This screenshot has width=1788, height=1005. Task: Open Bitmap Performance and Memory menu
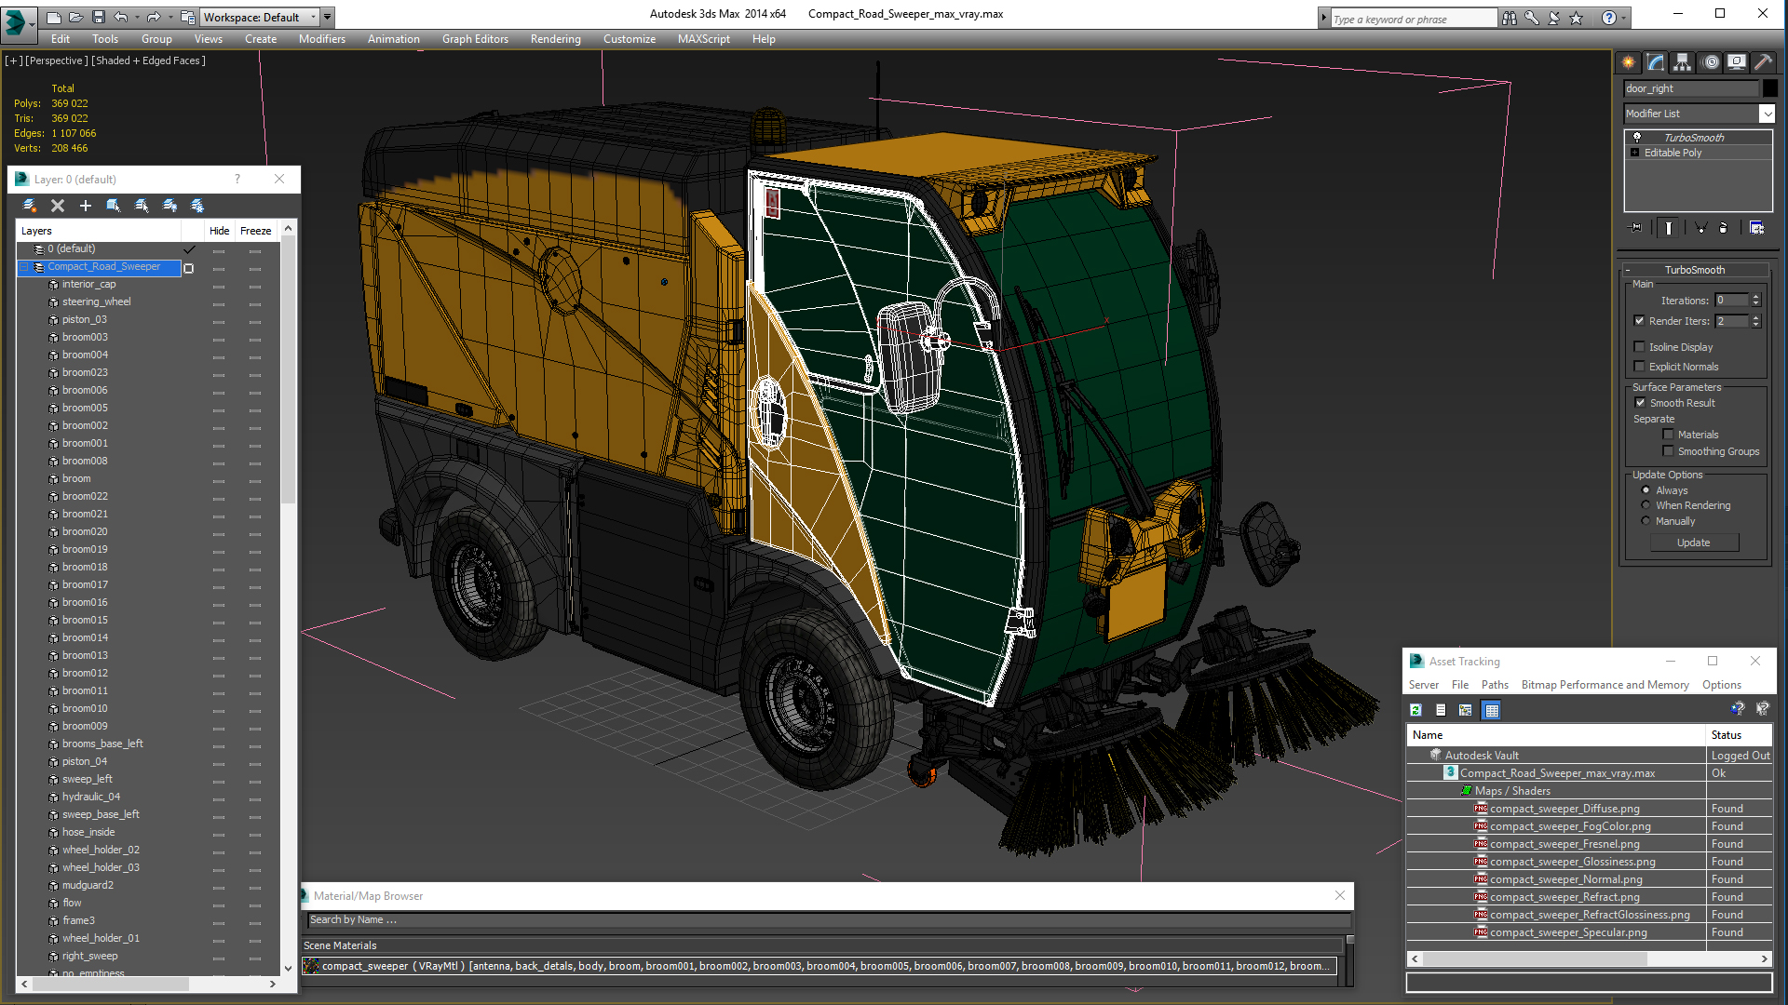pos(1605,685)
